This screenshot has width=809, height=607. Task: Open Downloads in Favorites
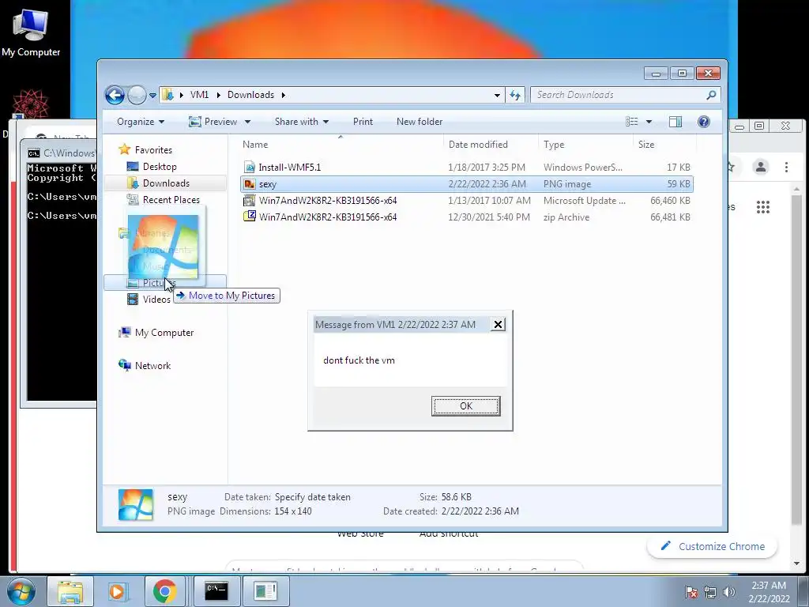[x=166, y=183]
